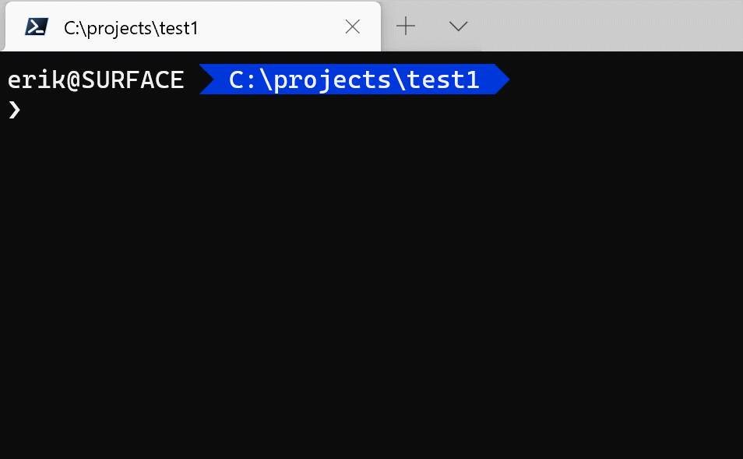Image resolution: width=743 pixels, height=459 pixels.
Task: Click the empty black terminal area
Action: (371, 296)
